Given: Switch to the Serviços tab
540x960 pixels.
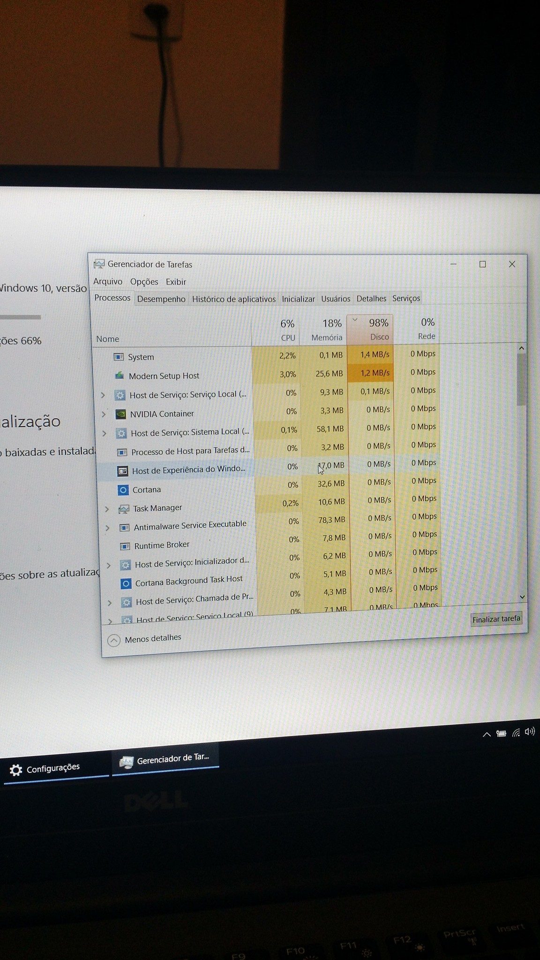Looking at the screenshot, I should [406, 298].
